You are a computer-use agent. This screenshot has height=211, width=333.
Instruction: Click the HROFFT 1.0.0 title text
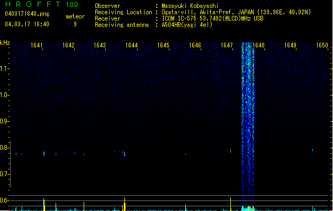[41, 4]
